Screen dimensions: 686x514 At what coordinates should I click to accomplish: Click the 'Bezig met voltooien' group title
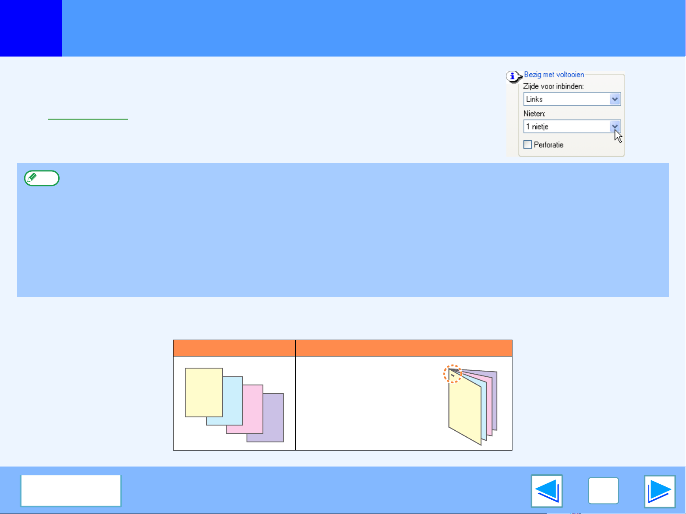[x=554, y=75]
